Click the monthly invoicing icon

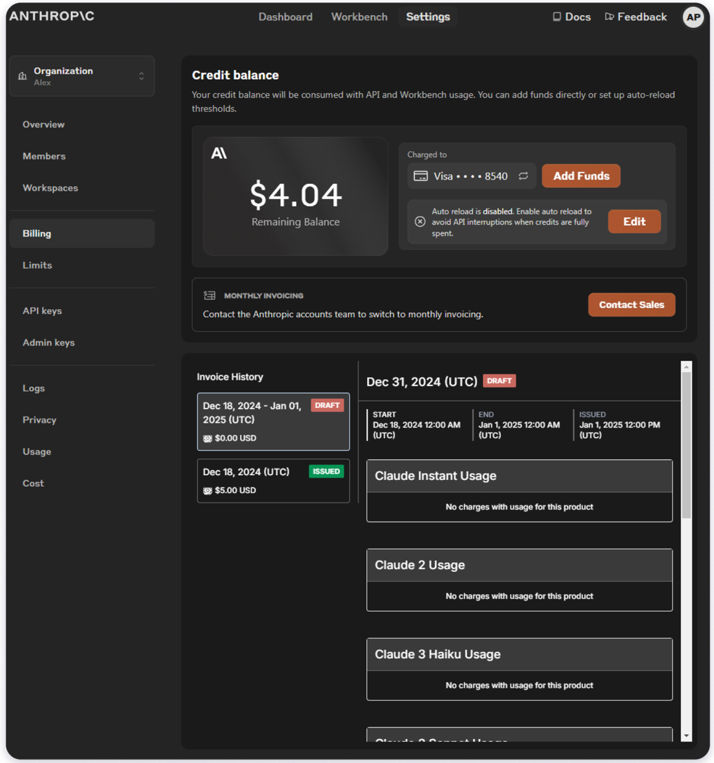209,295
